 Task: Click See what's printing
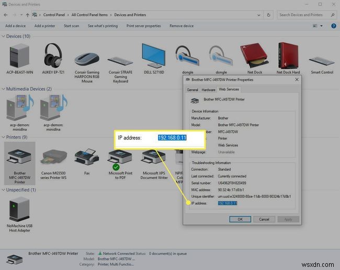click(103, 26)
